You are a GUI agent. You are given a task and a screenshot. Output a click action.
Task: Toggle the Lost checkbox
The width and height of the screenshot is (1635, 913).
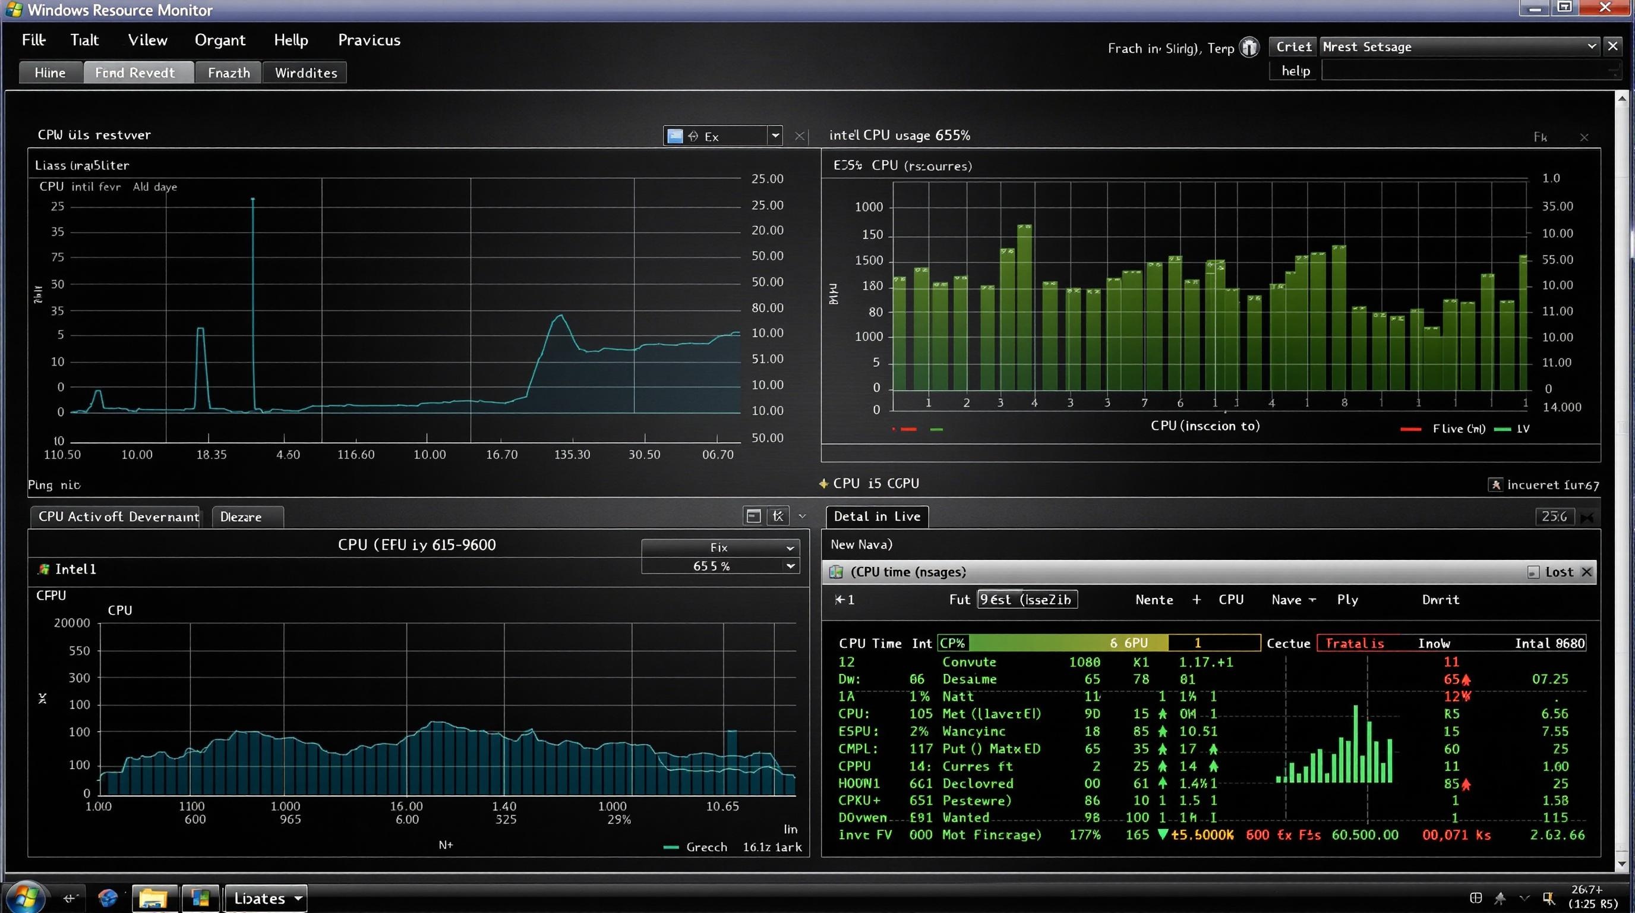[1533, 572]
